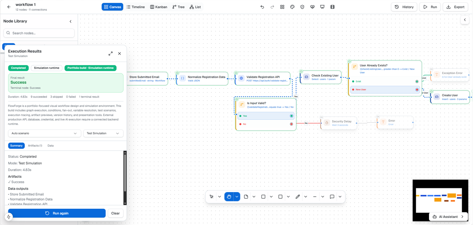Click the film strip icon

coord(332,7)
